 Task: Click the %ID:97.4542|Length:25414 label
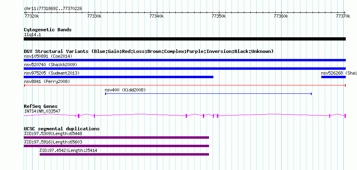68,150
